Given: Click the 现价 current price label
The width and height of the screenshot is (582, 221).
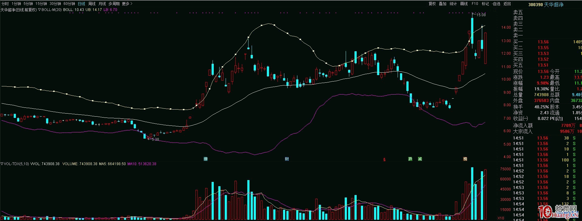Looking at the screenshot, I should pos(518,71).
